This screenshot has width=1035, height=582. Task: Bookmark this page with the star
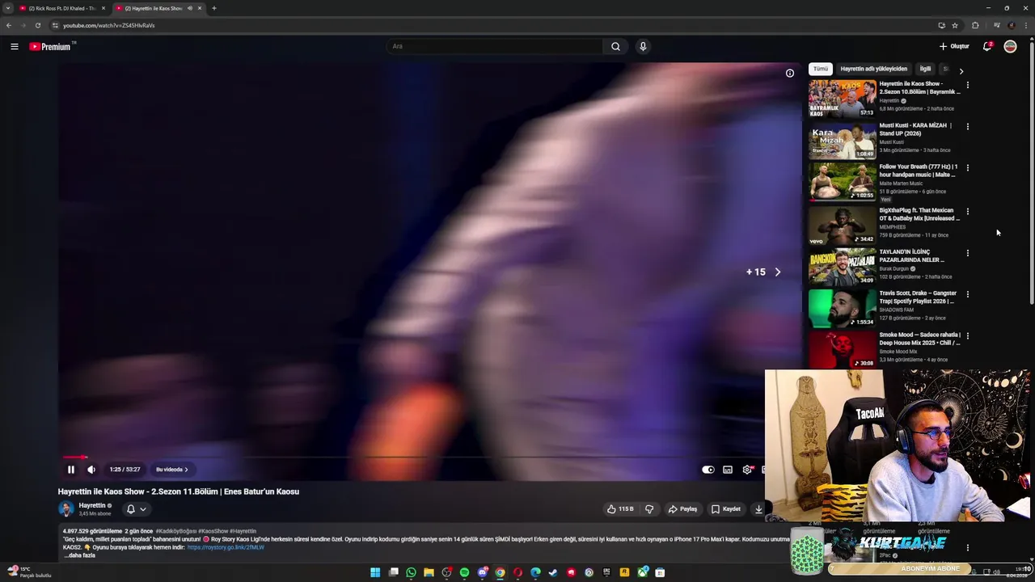tap(955, 25)
